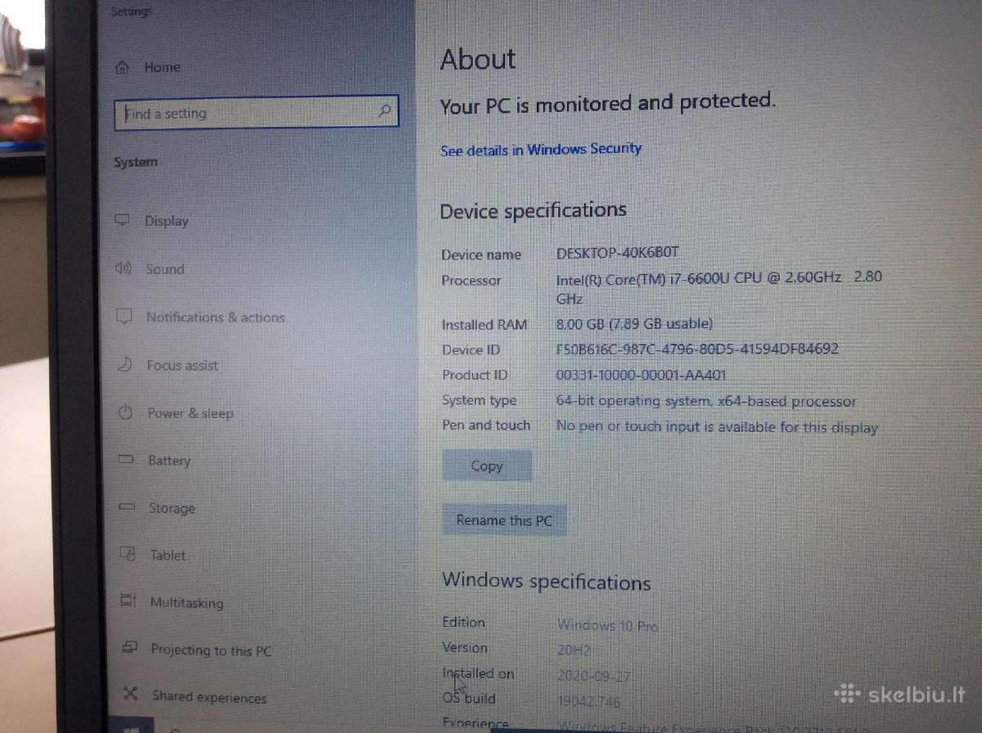The height and width of the screenshot is (733, 982).
Task: Click the Power & sleep icon
Action: [125, 412]
